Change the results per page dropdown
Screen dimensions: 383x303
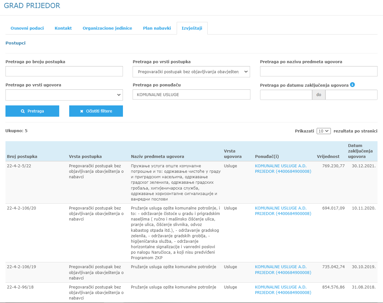coord(323,131)
